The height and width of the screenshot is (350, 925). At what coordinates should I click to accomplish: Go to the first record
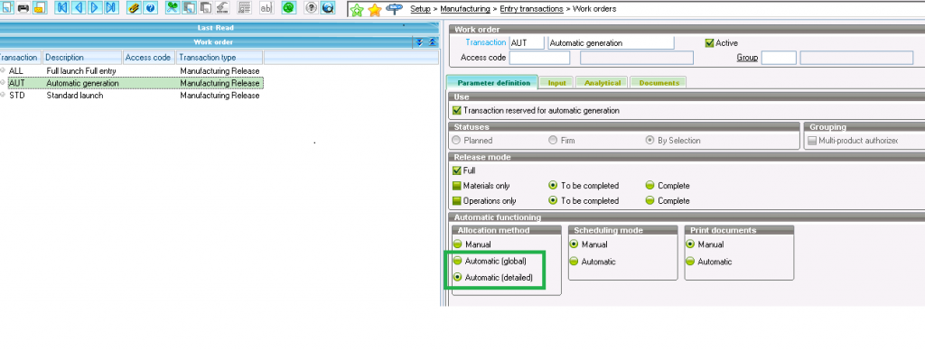point(62,7)
